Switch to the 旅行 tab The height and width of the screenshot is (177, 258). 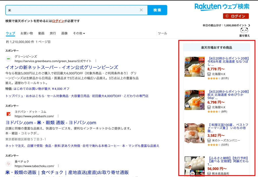53,33
